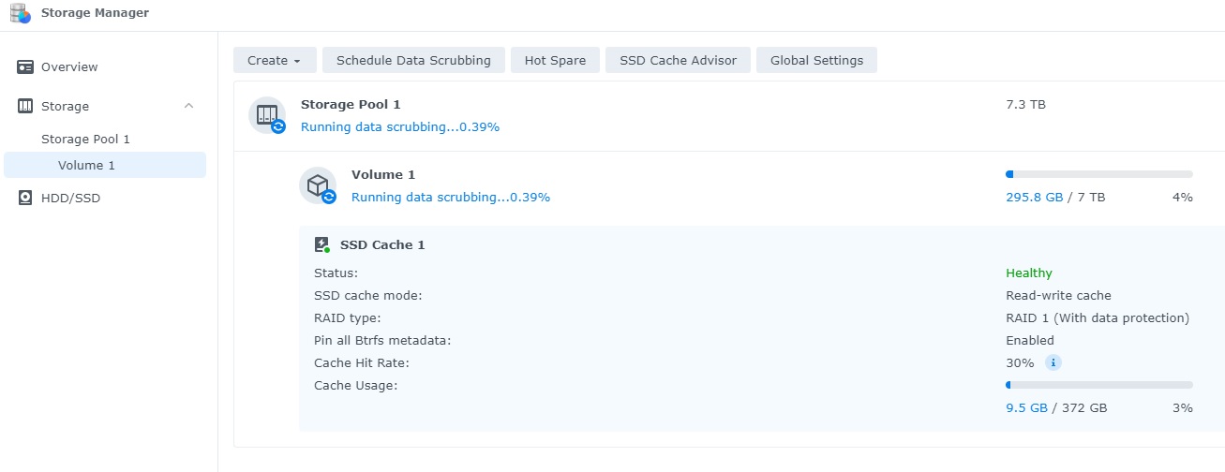Select Storage Pool 1 in the sidebar
This screenshot has height=472, width=1225.
point(85,140)
